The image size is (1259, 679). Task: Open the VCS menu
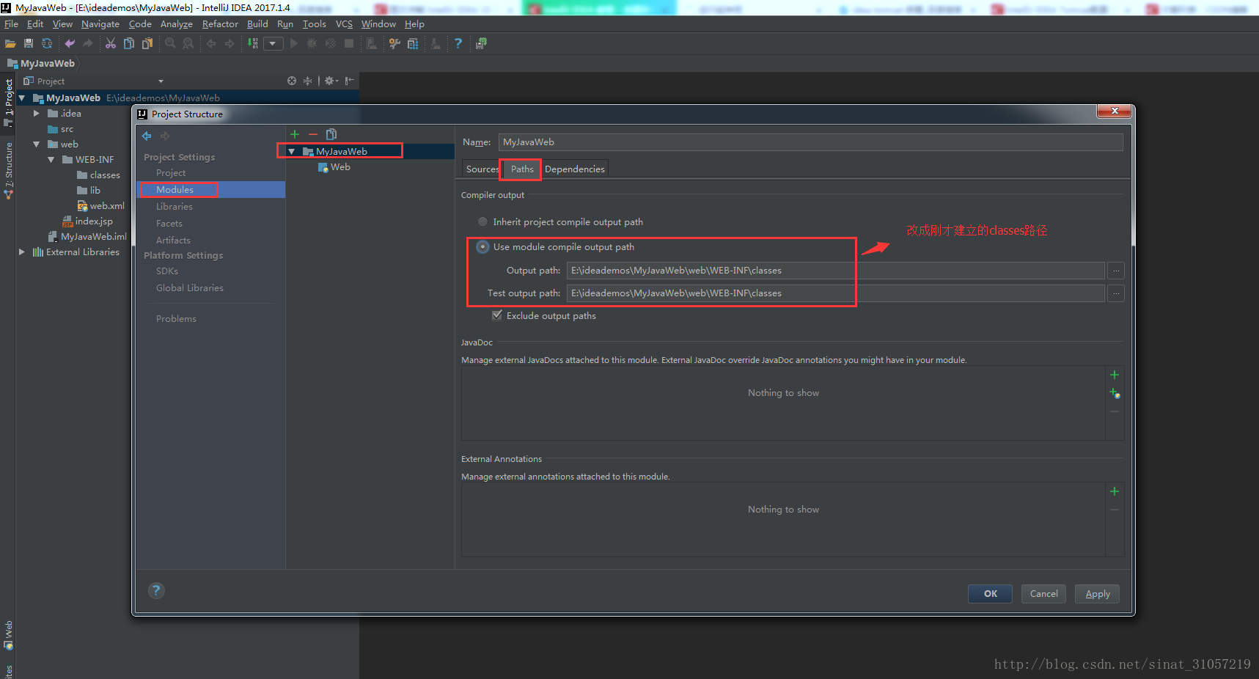tap(344, 24)
